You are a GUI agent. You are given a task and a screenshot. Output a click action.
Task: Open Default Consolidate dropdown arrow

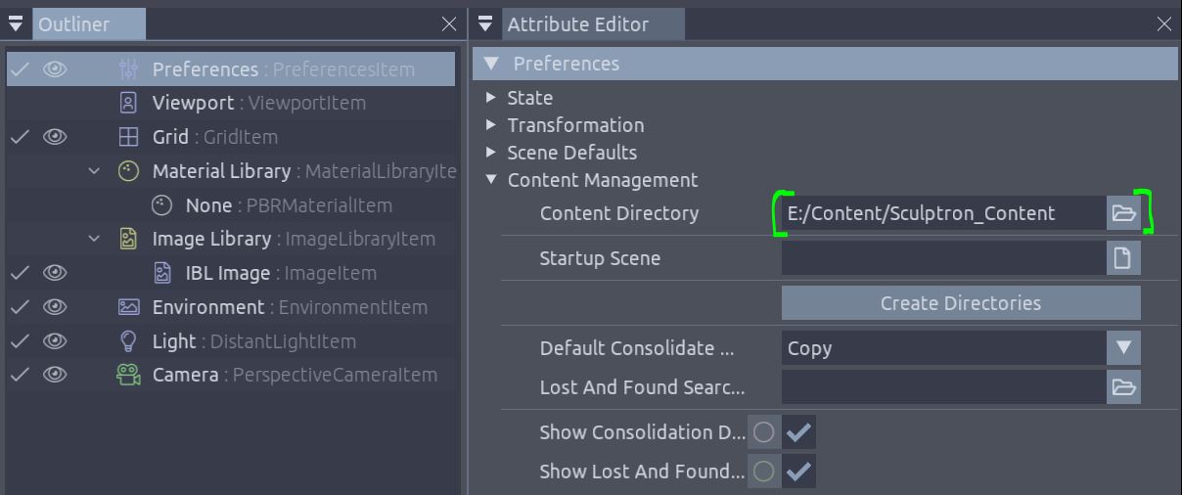[1123, 348]
